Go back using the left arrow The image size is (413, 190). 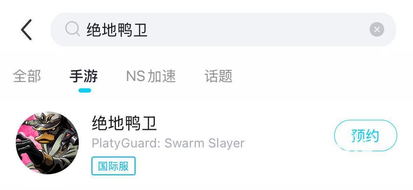[x=26, y=30]
